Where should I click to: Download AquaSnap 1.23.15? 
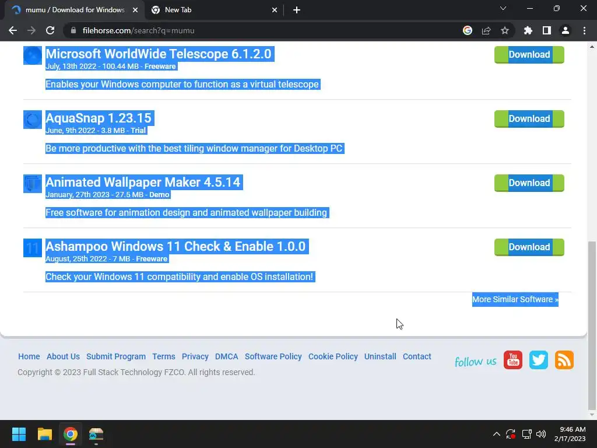(529, 119)
